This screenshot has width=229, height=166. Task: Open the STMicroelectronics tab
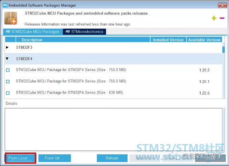(84, 32)
